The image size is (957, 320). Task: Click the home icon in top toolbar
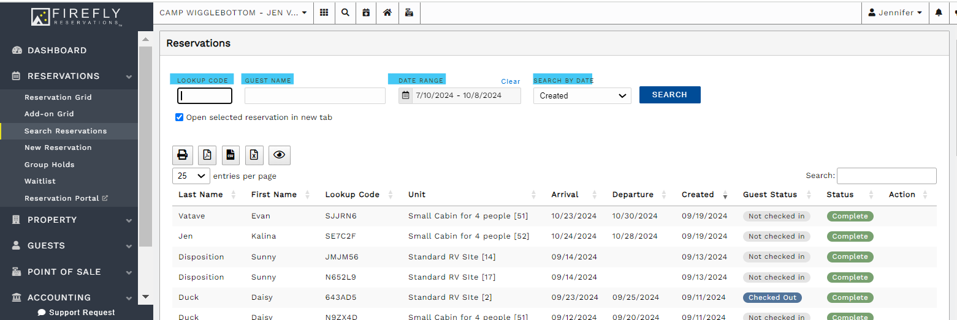pyautogui.click(x=387, y=12)
